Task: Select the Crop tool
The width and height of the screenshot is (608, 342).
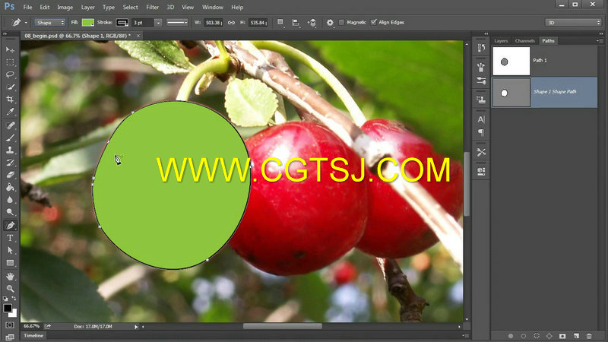Action: tap(10, 100)
